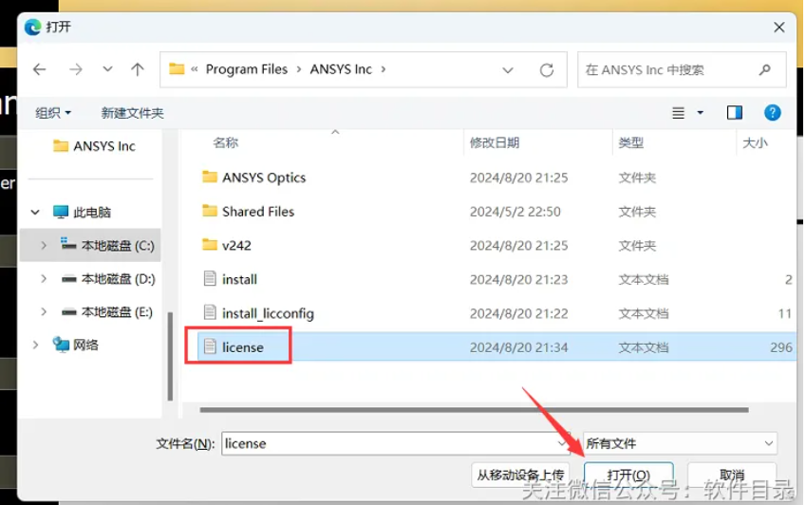Viewport: 806px width, 505px height.
Task: Click the 打开(O) button
Action: coord(628,475)
